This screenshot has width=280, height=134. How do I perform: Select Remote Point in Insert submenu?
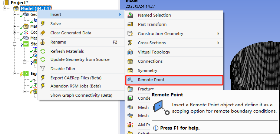pyautogui.click(x=174, y=80)
